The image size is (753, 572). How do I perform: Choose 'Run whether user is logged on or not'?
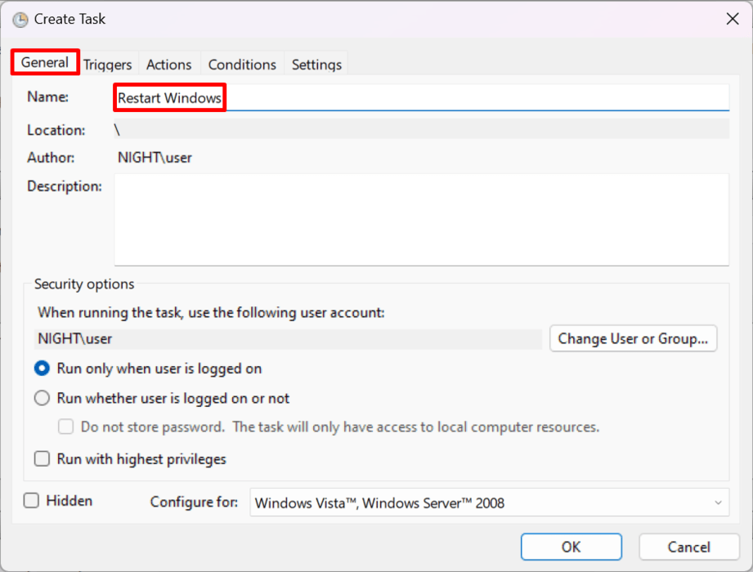point(42,398)
